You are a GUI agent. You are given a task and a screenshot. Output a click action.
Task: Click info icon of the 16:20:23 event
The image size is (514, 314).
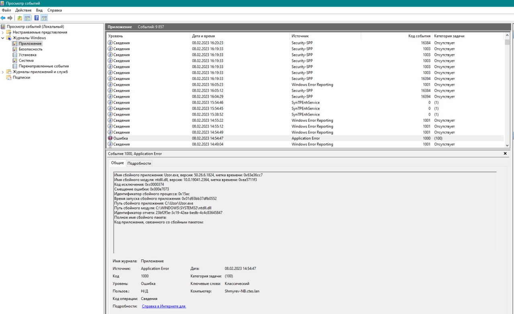coord(110,43)
